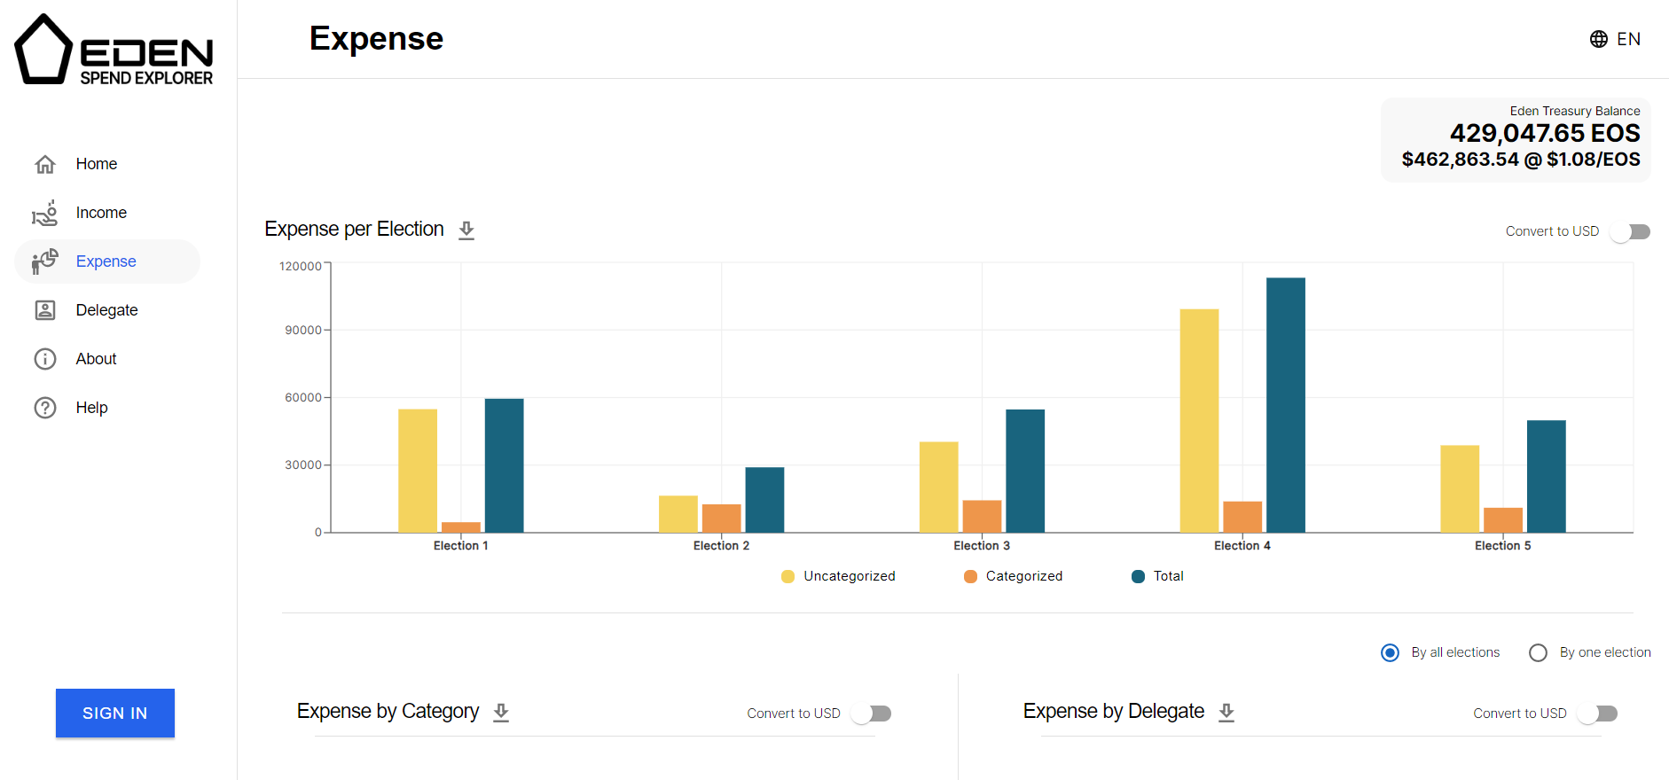Toggle Convert to USD for Expense by Delegate
The height and width of the screenshot is (780, 1669).
(x=1597, y=714)
